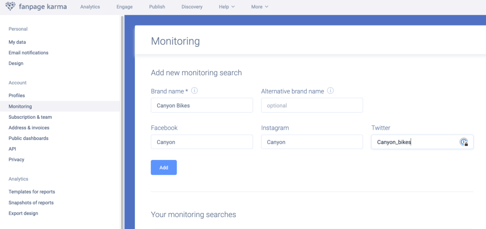Go to the Engage section
Image resolution: width=486 pixels, height=229 pixels.
[124, 7]
